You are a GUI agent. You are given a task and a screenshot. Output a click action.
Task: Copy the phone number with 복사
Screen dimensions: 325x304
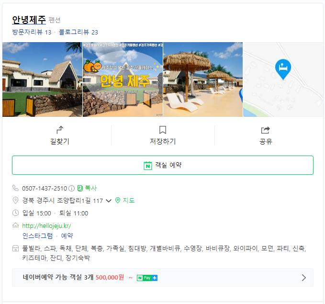(87, 188)
